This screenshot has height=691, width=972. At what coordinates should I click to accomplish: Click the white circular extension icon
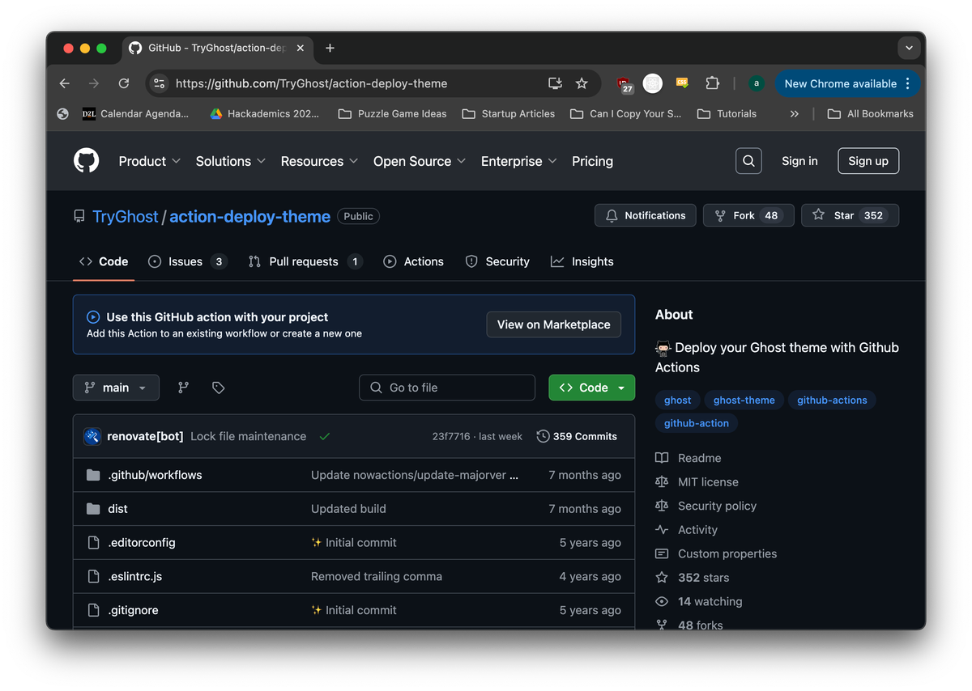coord(653,83)
